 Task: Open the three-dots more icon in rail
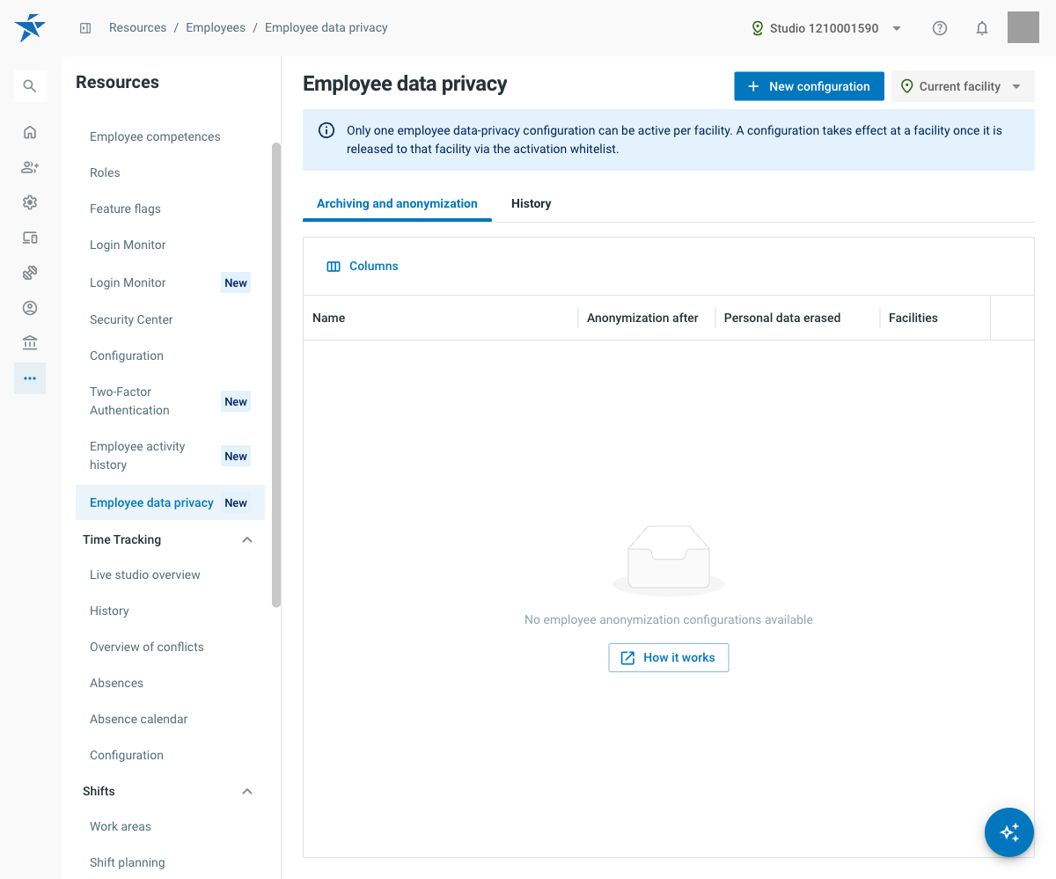30,378
